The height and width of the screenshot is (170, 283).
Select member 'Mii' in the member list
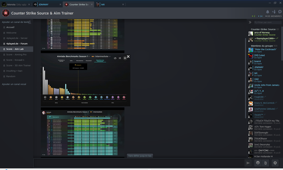(x=264, y=74)
